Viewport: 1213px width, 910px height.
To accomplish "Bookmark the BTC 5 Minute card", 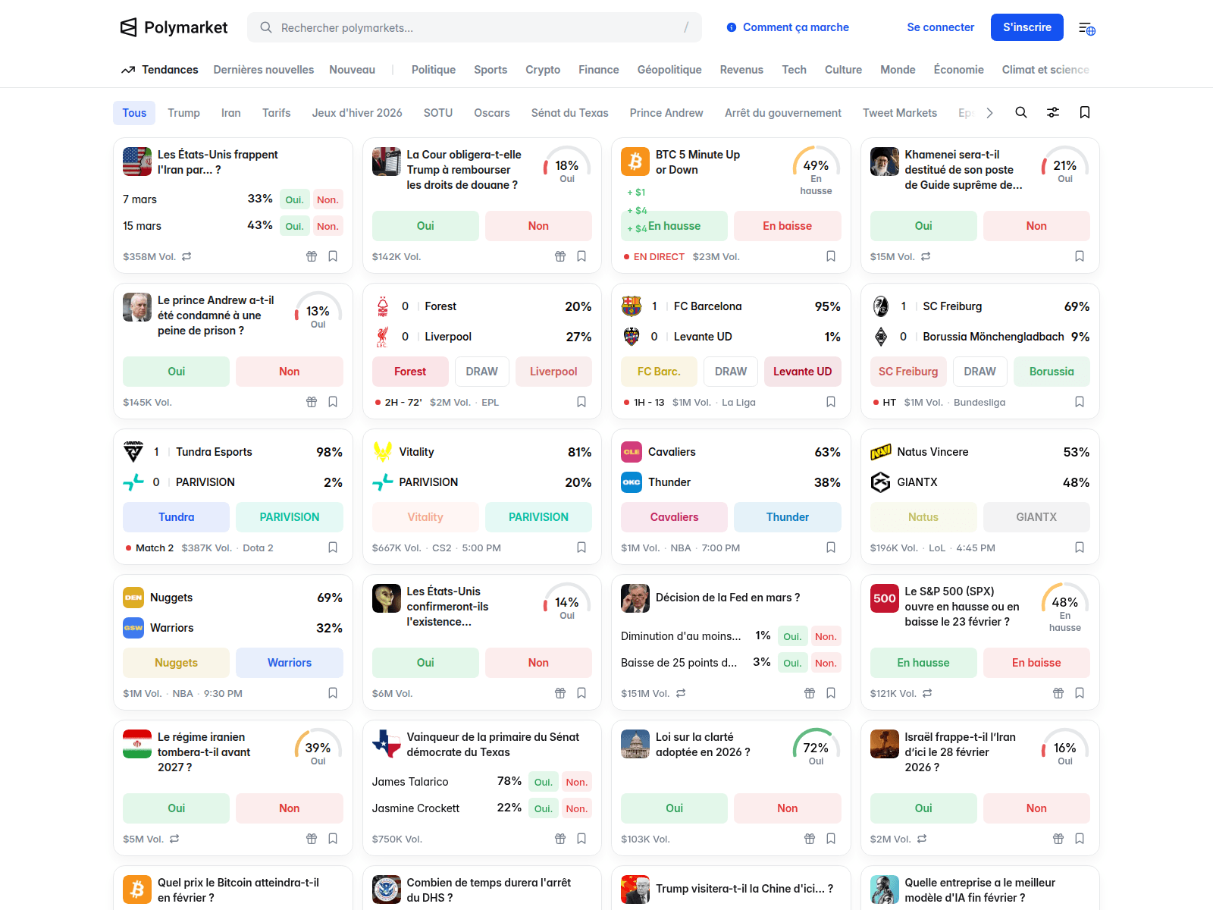I will coord(831,256).
